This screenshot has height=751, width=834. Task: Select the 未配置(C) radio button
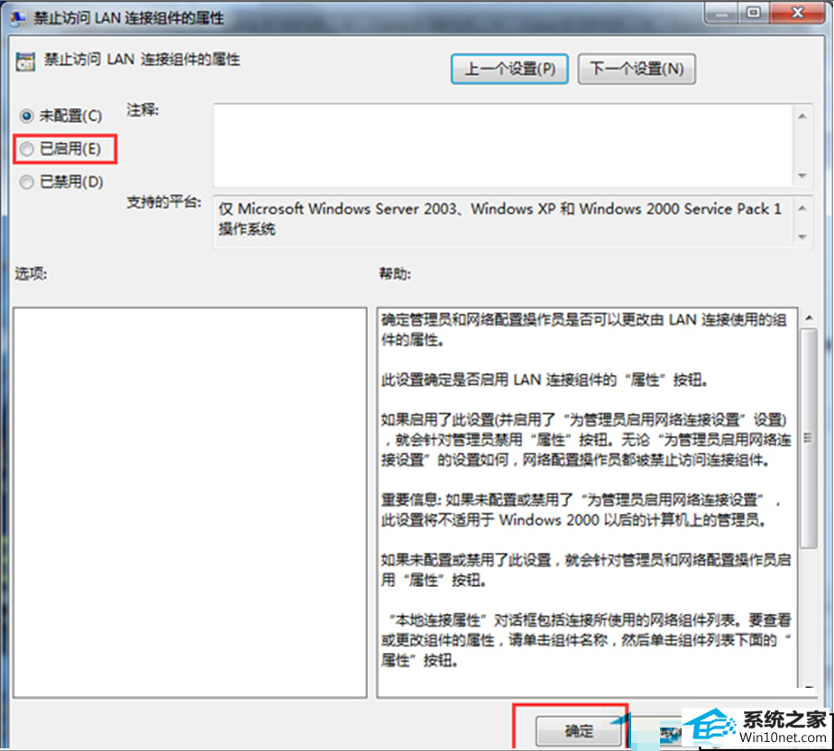(x=26, y=115)
